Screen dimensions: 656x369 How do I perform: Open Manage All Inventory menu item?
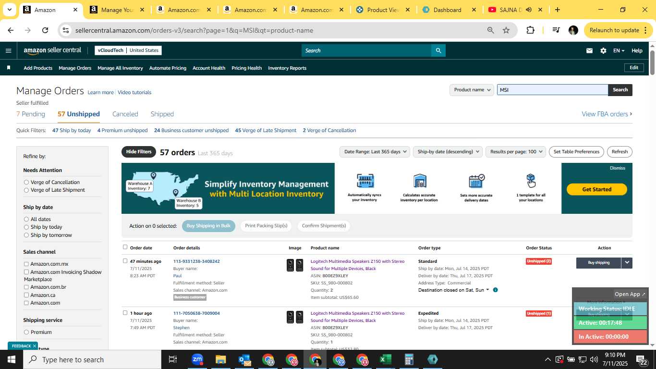[120, 68]
